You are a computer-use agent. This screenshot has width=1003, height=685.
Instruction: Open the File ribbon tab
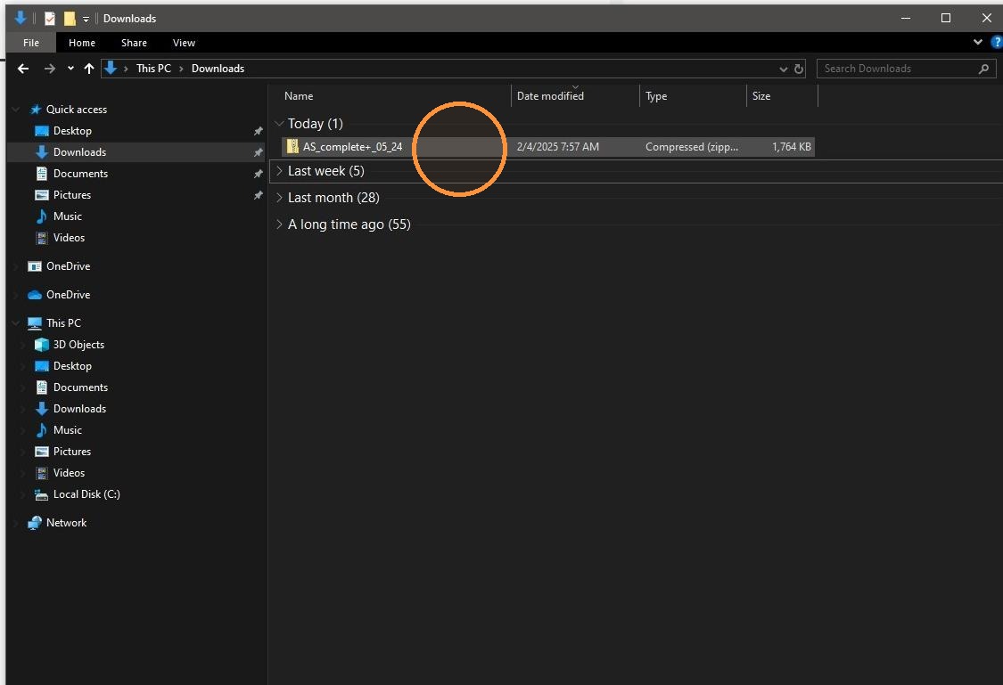[x=30, y=43]
